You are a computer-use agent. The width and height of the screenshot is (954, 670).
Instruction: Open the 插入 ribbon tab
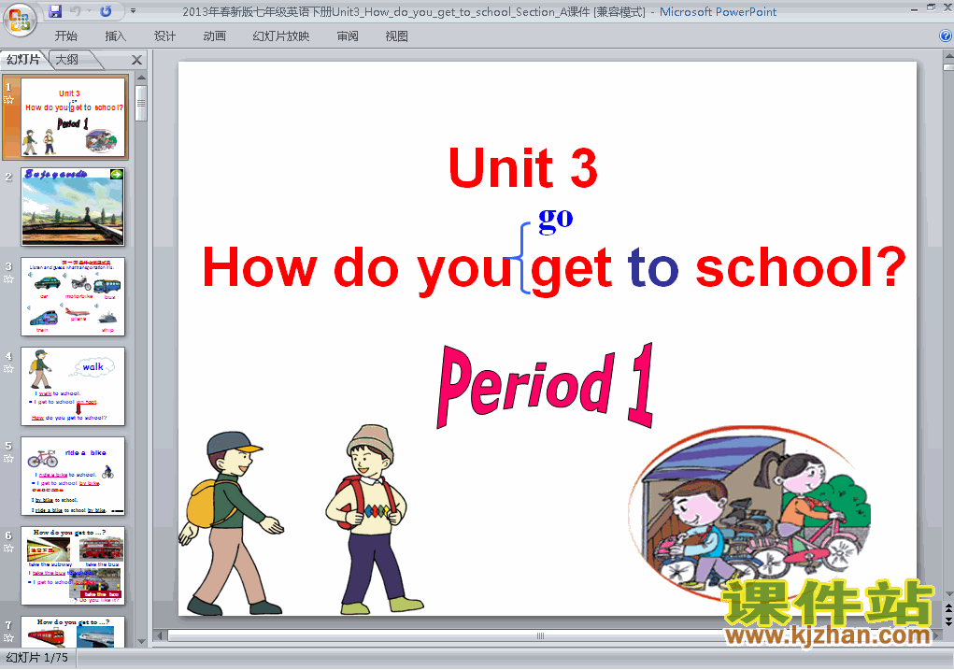click(x=115, y=36)
